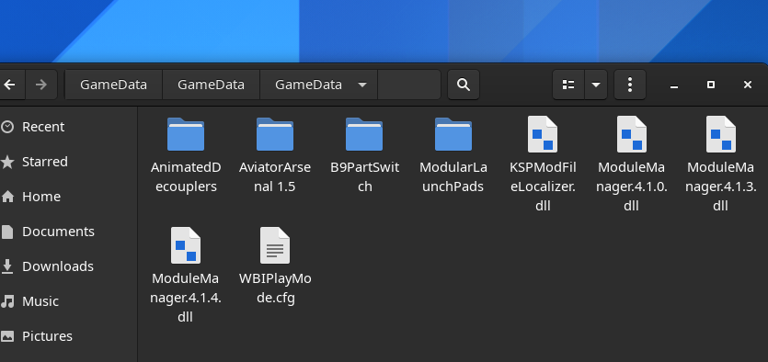768x362 pixels.
Task: Select the AviatorArsenal 1.5 folder icon
Action: pos(275,134)
